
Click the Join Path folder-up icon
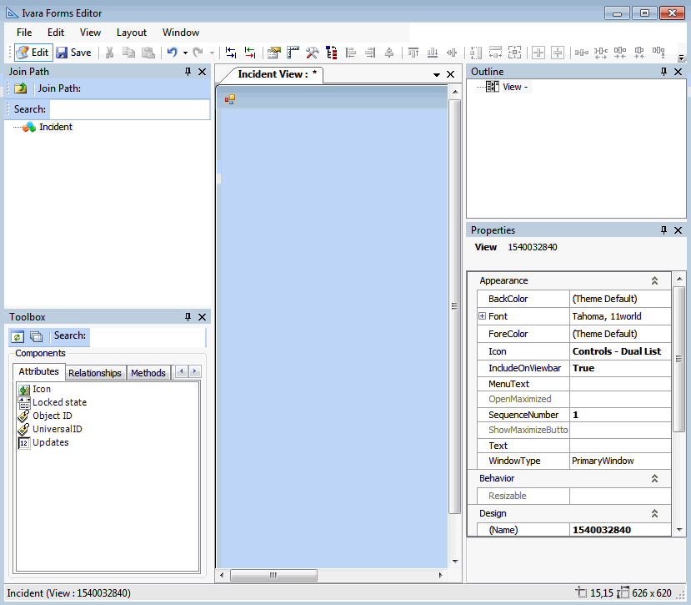coord(21,88)
